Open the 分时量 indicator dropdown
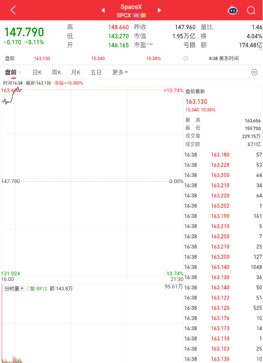 (x=14, y=288)
